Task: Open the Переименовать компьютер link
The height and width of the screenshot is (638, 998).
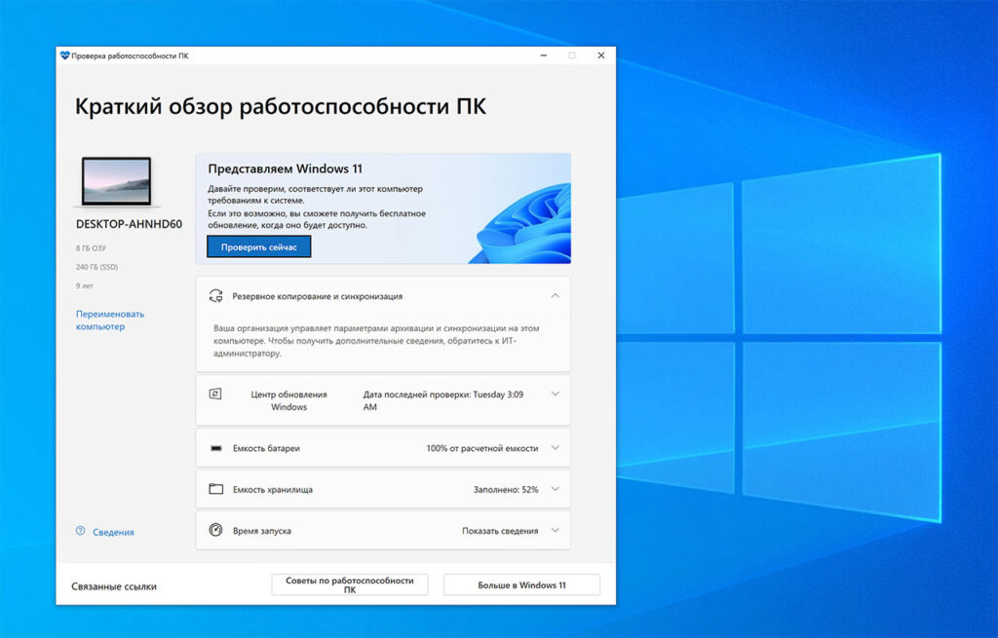Action: click(110, 319)
